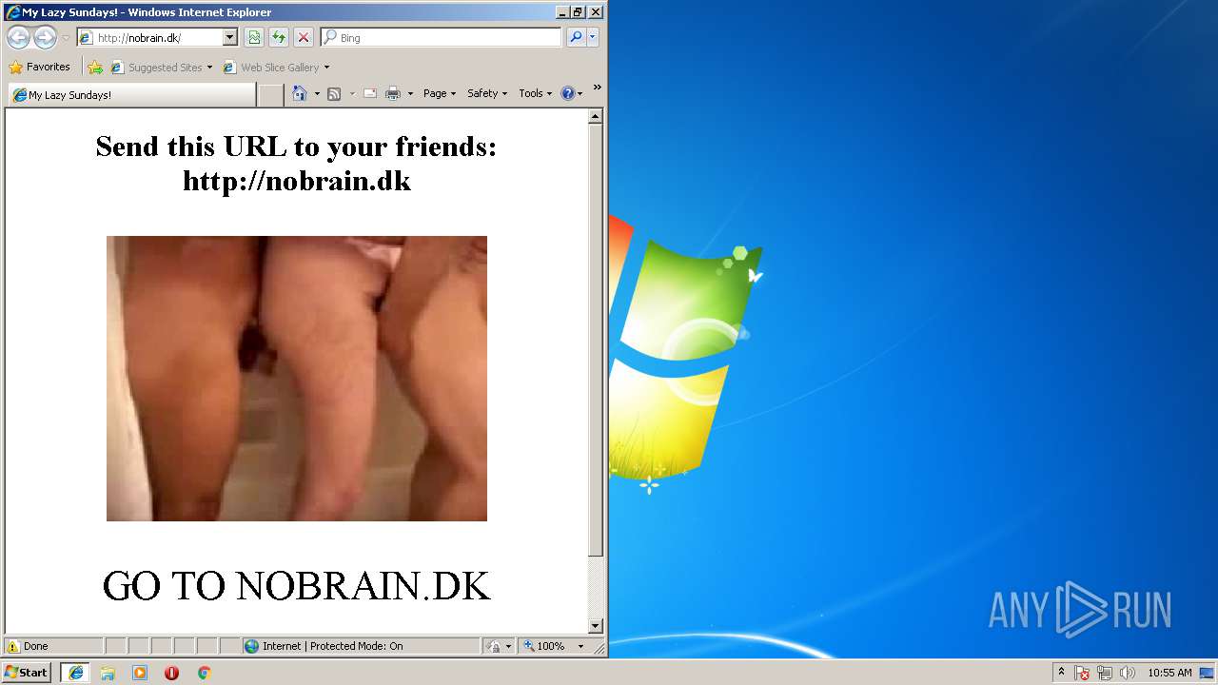This screenshot has width=1218, height=685.
Task: Open the Opera taskbar icon
Action: pos(171,673)
